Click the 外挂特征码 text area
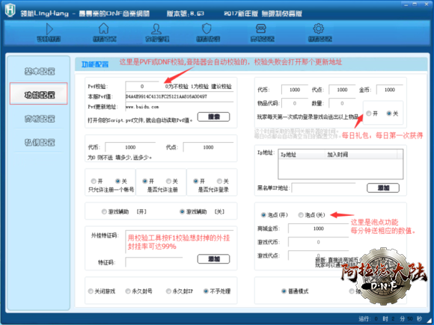Image resolution: width=434 pixels, height=325 pixels. (x=180, y=242)
